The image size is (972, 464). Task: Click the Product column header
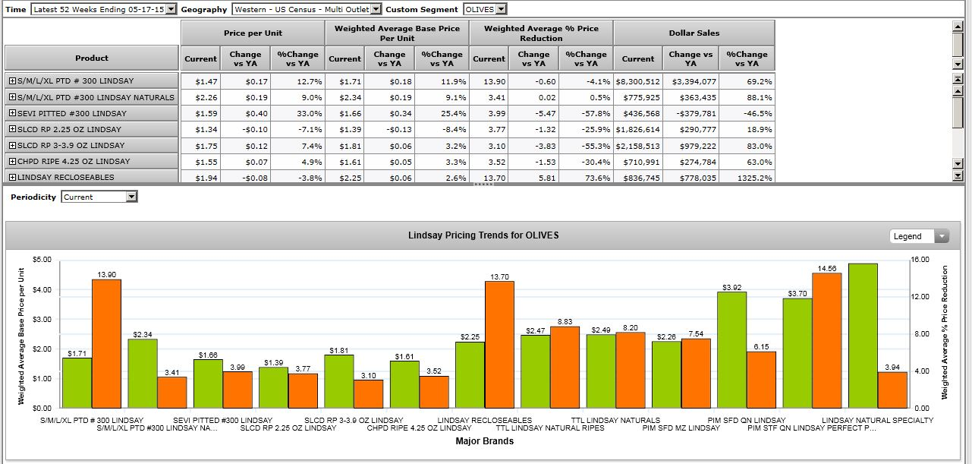pyautogui.click(x=92, y=58)
